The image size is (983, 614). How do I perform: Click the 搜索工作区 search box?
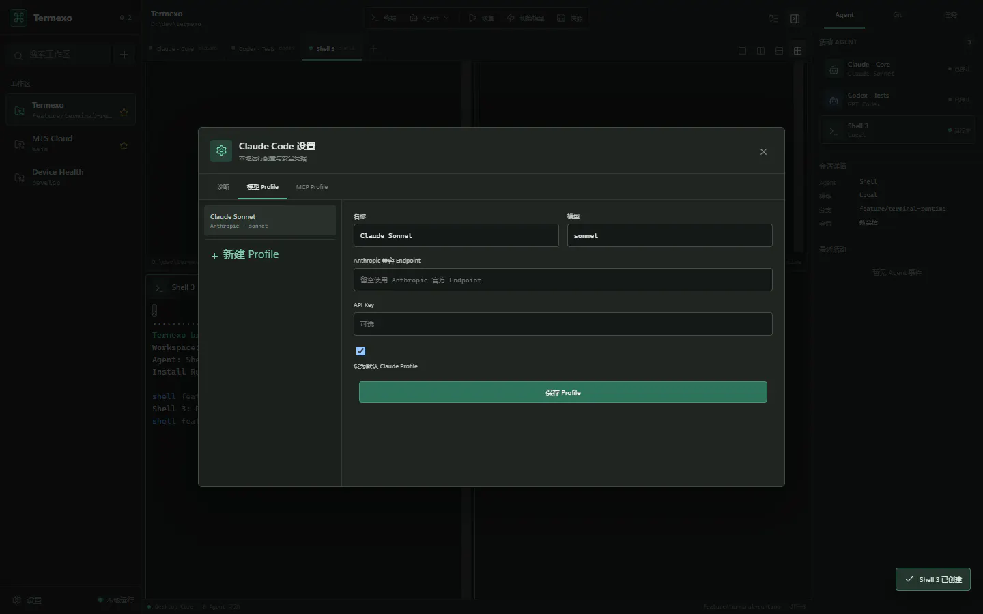pyautogui.click(x=60, y=55)
